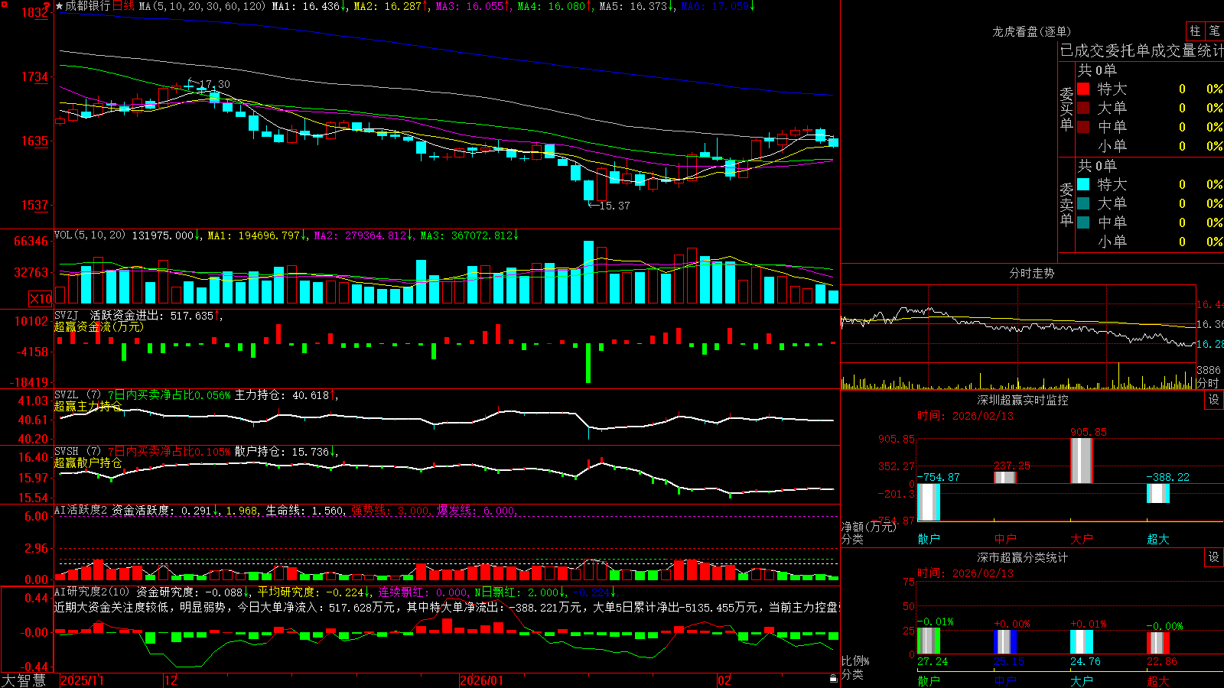Click 时间: 2026/02/13 in 深圳超赢实时监控
This screenshot has width=1224, height=688.
point(965,416)
